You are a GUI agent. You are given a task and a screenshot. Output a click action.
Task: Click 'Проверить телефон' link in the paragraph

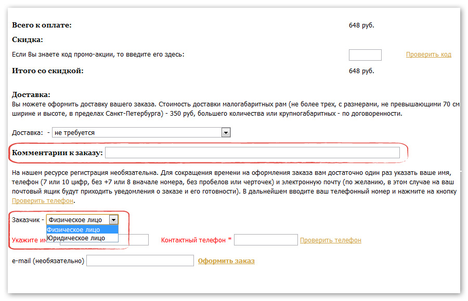click(43, 201)
